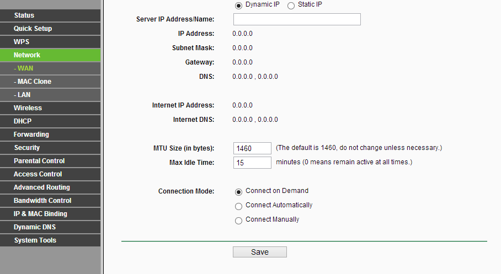This screenshot has width=501, height=274.
Task: Focus the Max Idle Time field
Action: click(252, 163)
